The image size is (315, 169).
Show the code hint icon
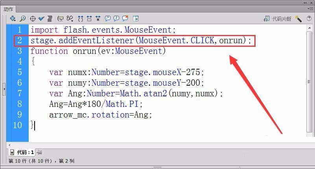[x=60, y=18]
